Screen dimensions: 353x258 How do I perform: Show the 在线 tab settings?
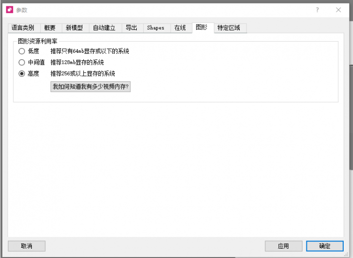[180, 28]
